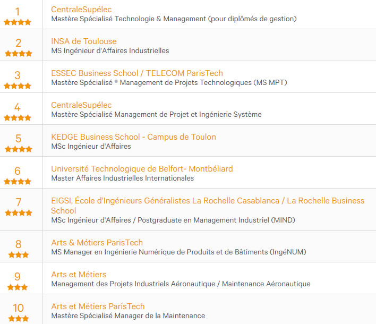Click 'MS Ingénieur d'Affaires Industrielles' text

(110, 51)
